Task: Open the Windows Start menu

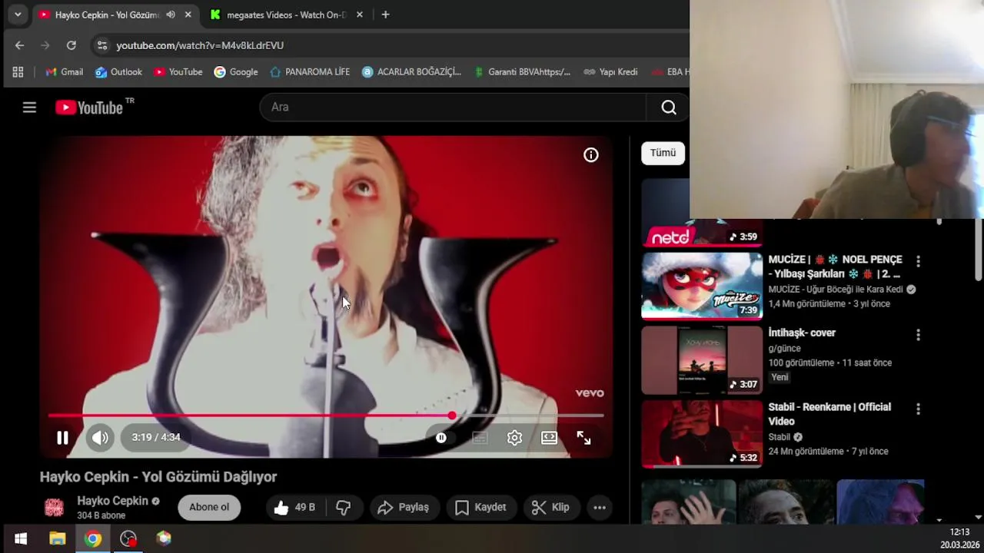Action: (21, 538)
